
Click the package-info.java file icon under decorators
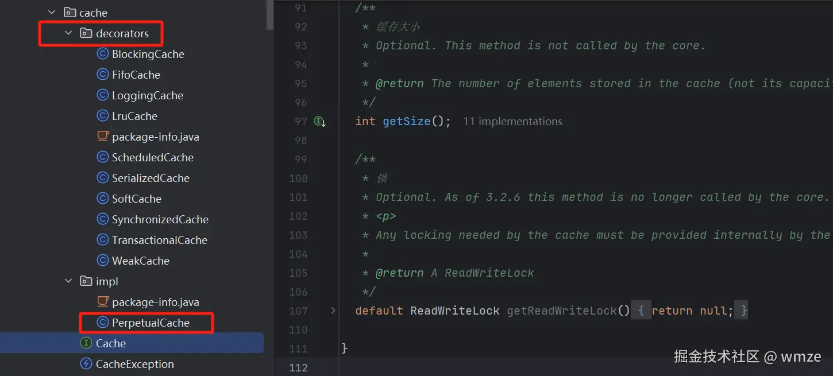103,137
